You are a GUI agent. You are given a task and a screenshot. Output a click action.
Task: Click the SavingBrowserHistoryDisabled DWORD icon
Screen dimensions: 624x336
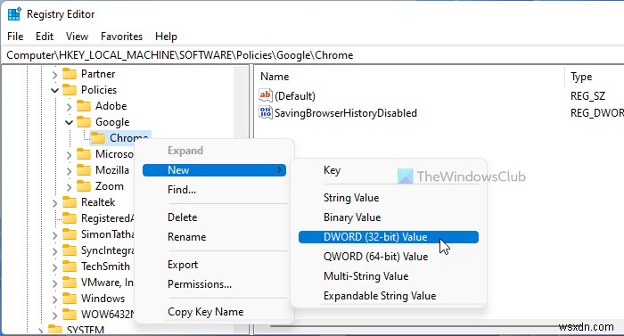coord(266,112)
